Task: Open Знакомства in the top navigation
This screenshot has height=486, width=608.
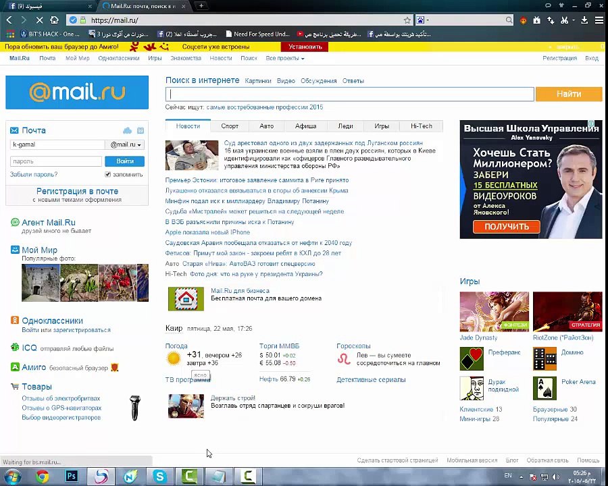Action: [186, 58]
